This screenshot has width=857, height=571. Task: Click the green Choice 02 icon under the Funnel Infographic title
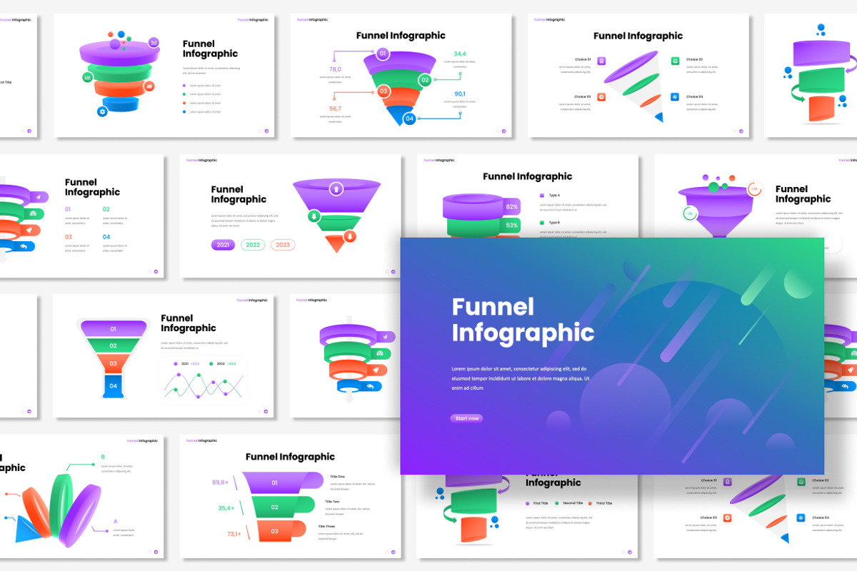(x=675, y=61)
